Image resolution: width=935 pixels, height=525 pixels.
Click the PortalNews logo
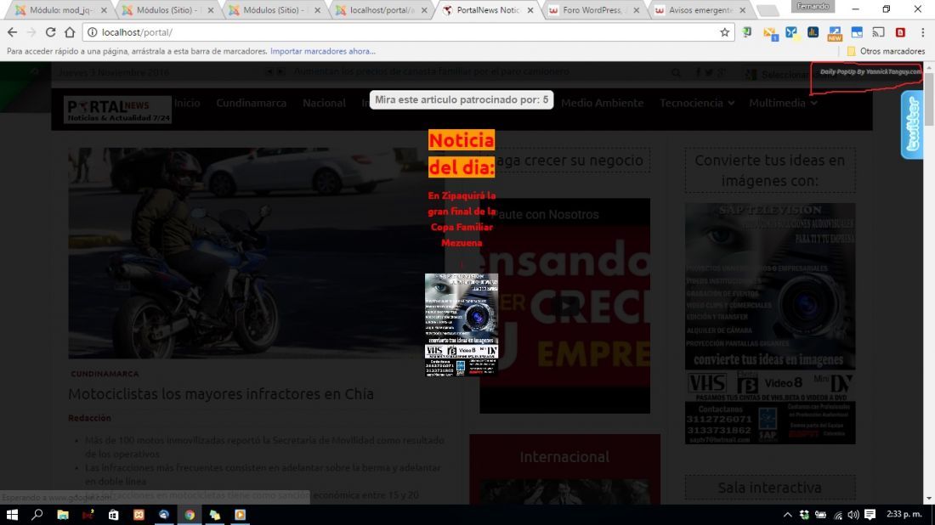pos(117,110)
